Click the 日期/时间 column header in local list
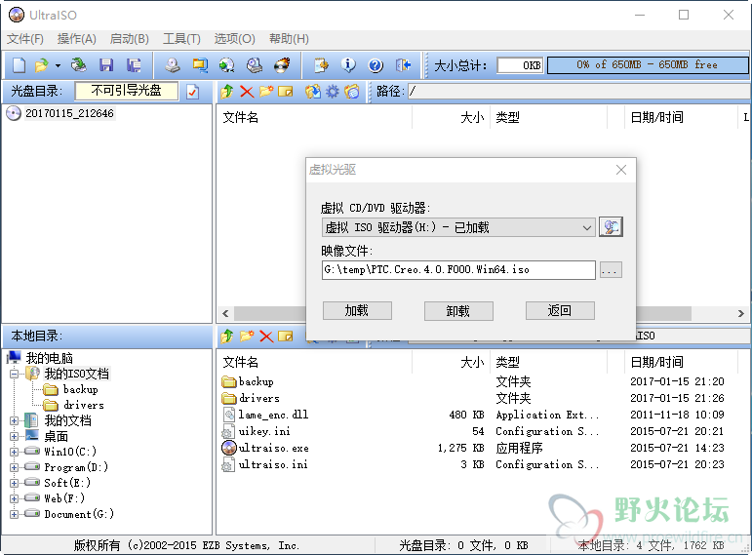The height and width of the screenshot is (555, 752). (656, 362)
